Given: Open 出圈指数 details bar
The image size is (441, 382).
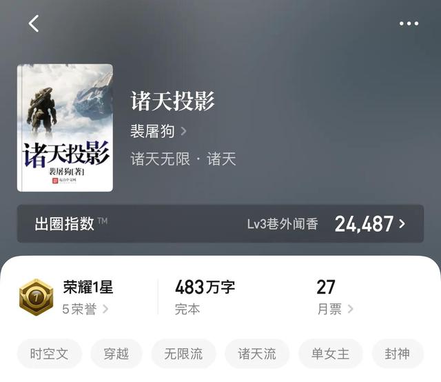Looking at the screenshot, I should click(220, 223).
